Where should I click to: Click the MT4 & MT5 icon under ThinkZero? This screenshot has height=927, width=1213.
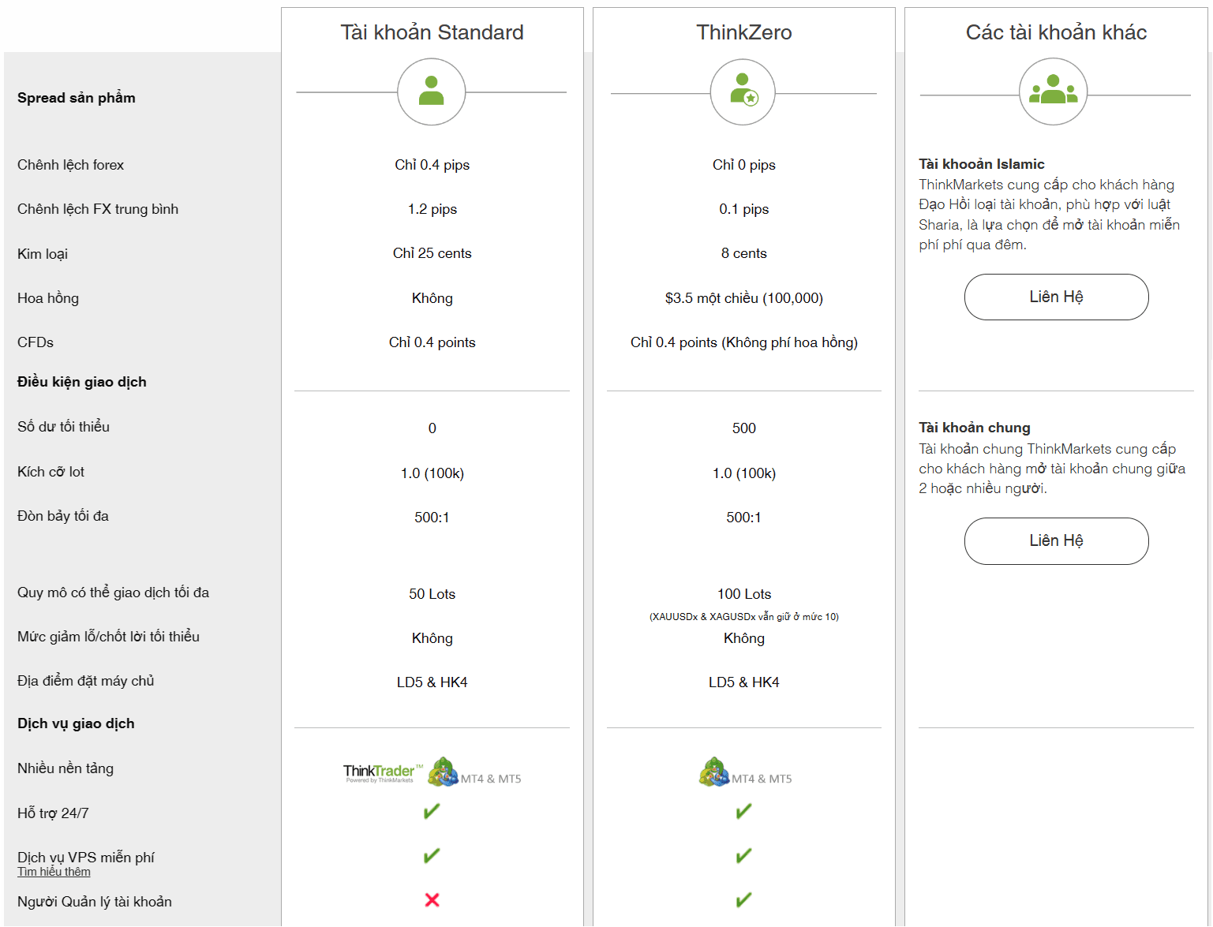pos(745,772)
